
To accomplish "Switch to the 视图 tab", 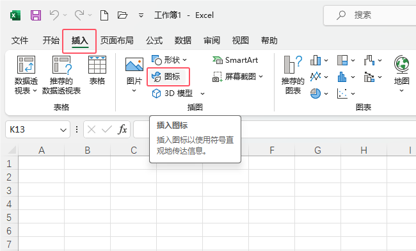I will point(241,40).
